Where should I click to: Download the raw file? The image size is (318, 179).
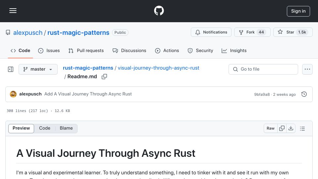point(291,128)
